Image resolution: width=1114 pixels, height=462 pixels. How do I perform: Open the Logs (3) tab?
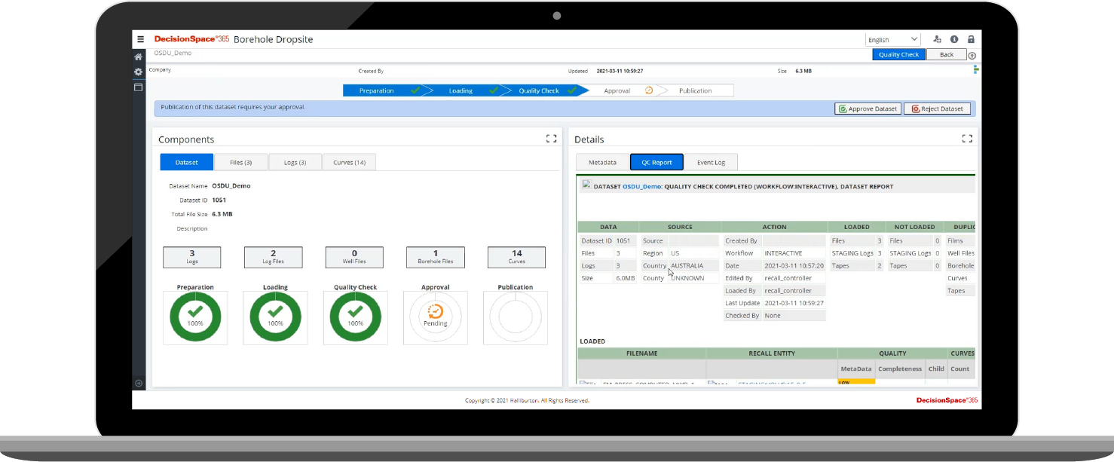click(295, 162)
